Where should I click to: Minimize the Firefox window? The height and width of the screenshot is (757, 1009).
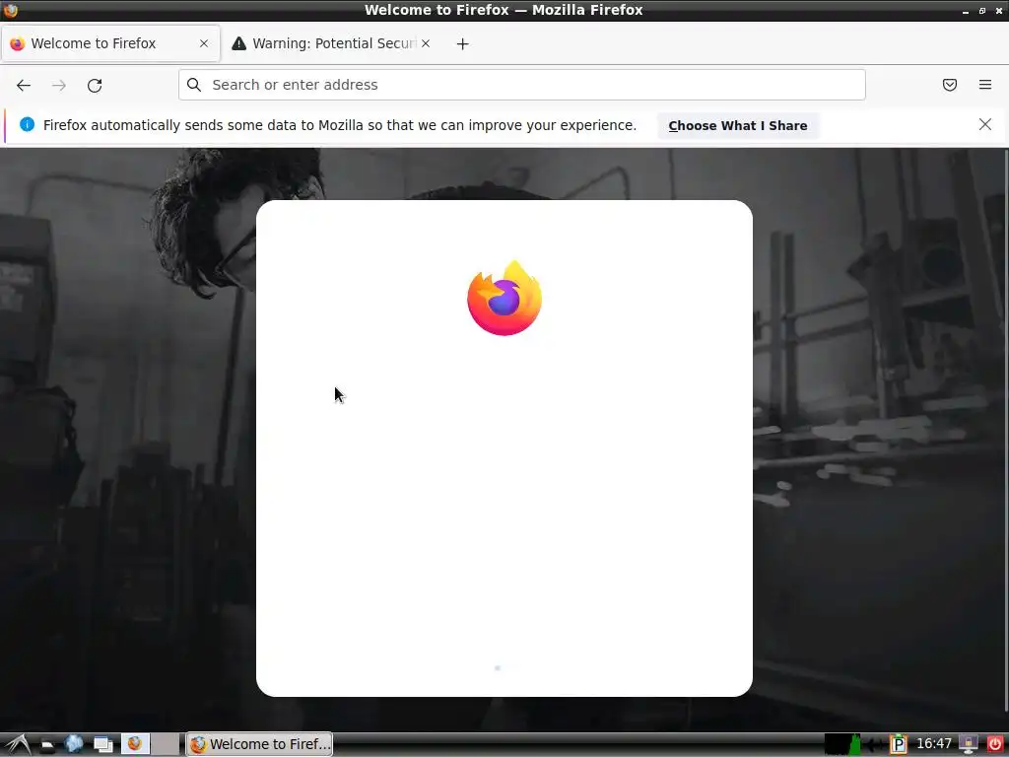point(966,11)
